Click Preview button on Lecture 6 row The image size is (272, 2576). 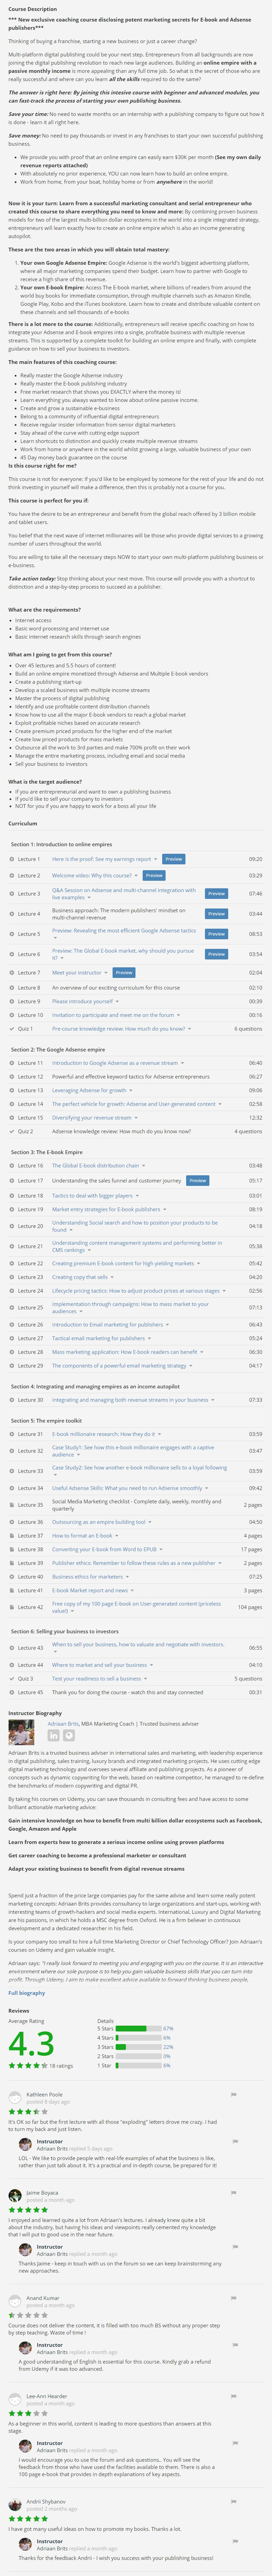pyautogui.click(x=216, y=954)
